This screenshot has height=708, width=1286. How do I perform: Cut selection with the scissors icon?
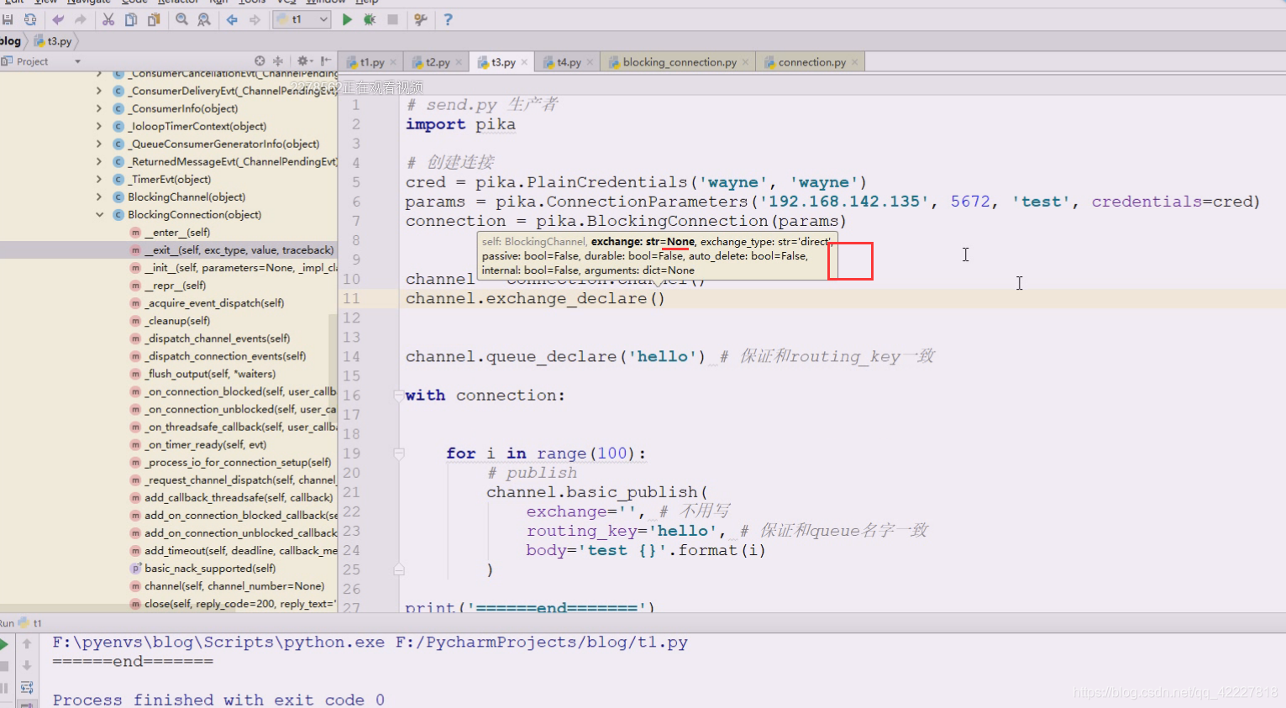pos(108,19)
